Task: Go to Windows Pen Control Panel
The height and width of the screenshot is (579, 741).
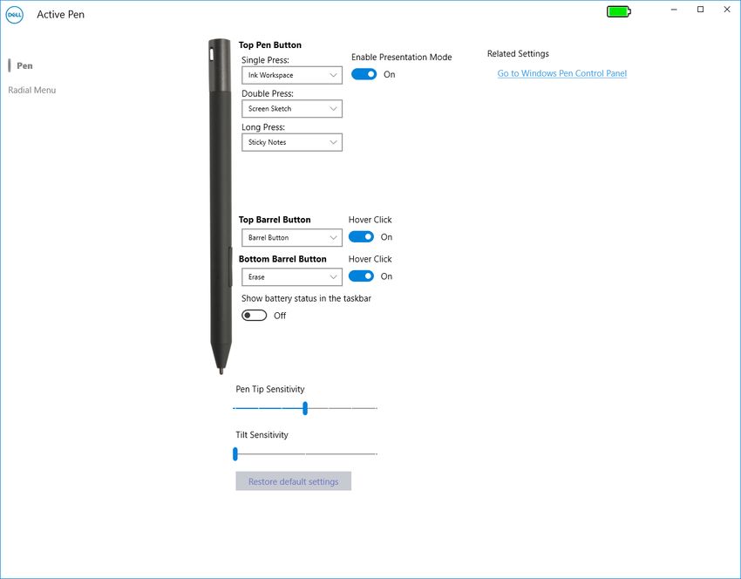Action: 562,73
